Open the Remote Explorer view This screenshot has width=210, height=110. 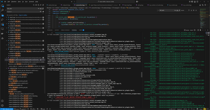coord(2,29)
